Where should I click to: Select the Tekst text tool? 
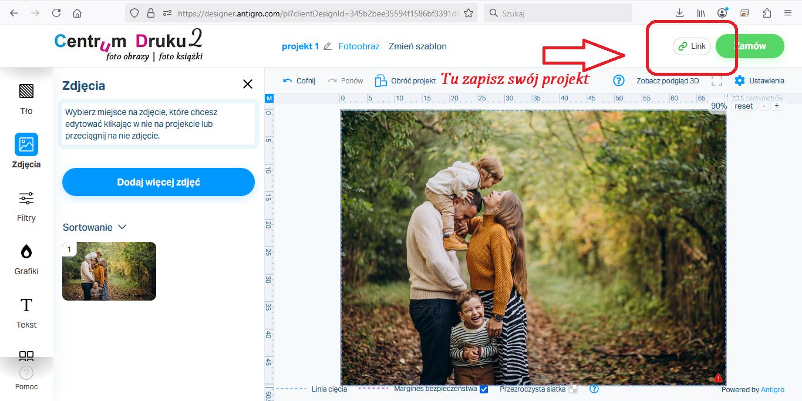click(26, 312)
